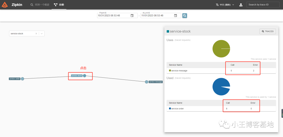283x137 pixels.
Task: Click the TRACES button
Action: tap(268, 31)
